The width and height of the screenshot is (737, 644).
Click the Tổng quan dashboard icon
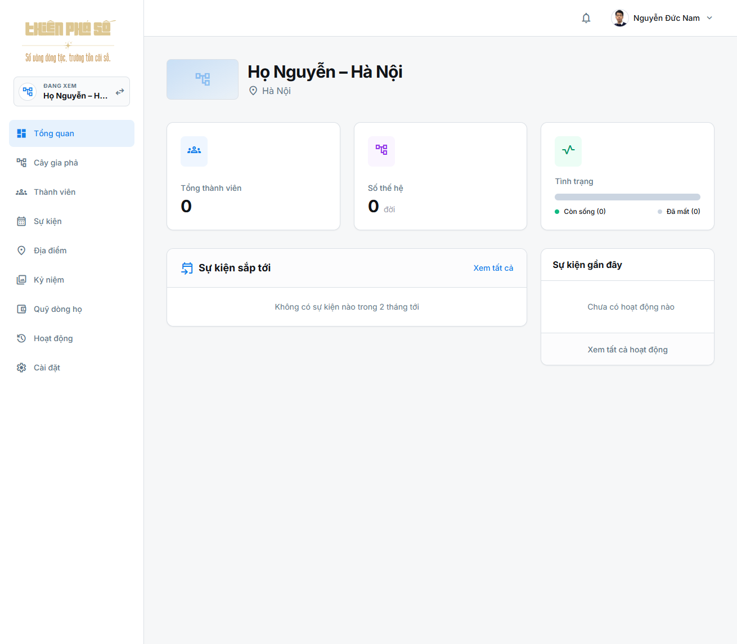[x=21, y=133]
